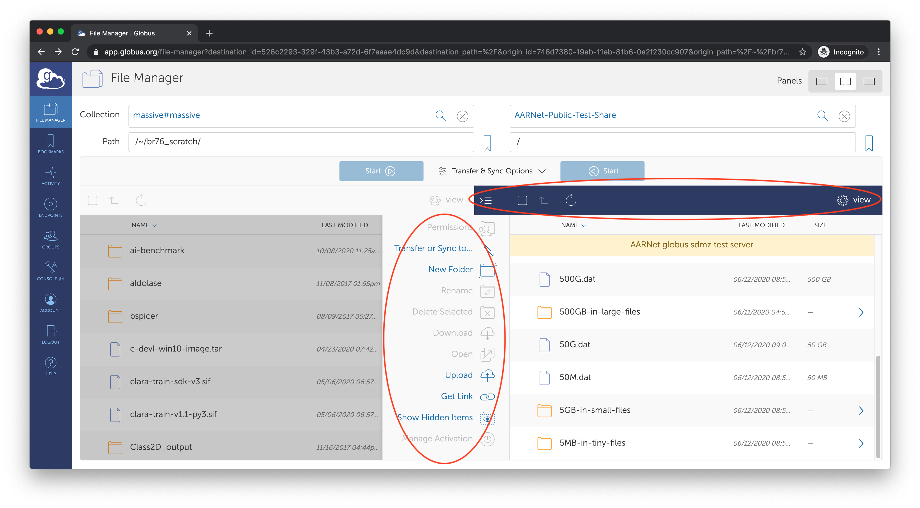The height and width of the screenshot is (508, 920).
Task: Click the search icon in massive#massive collection field
Action: [440, 116]
